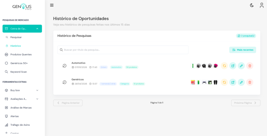This screenshot has width=267, height=136.
Task: Open the Mais recentes sort dropdown
Action: pos(242,50)
